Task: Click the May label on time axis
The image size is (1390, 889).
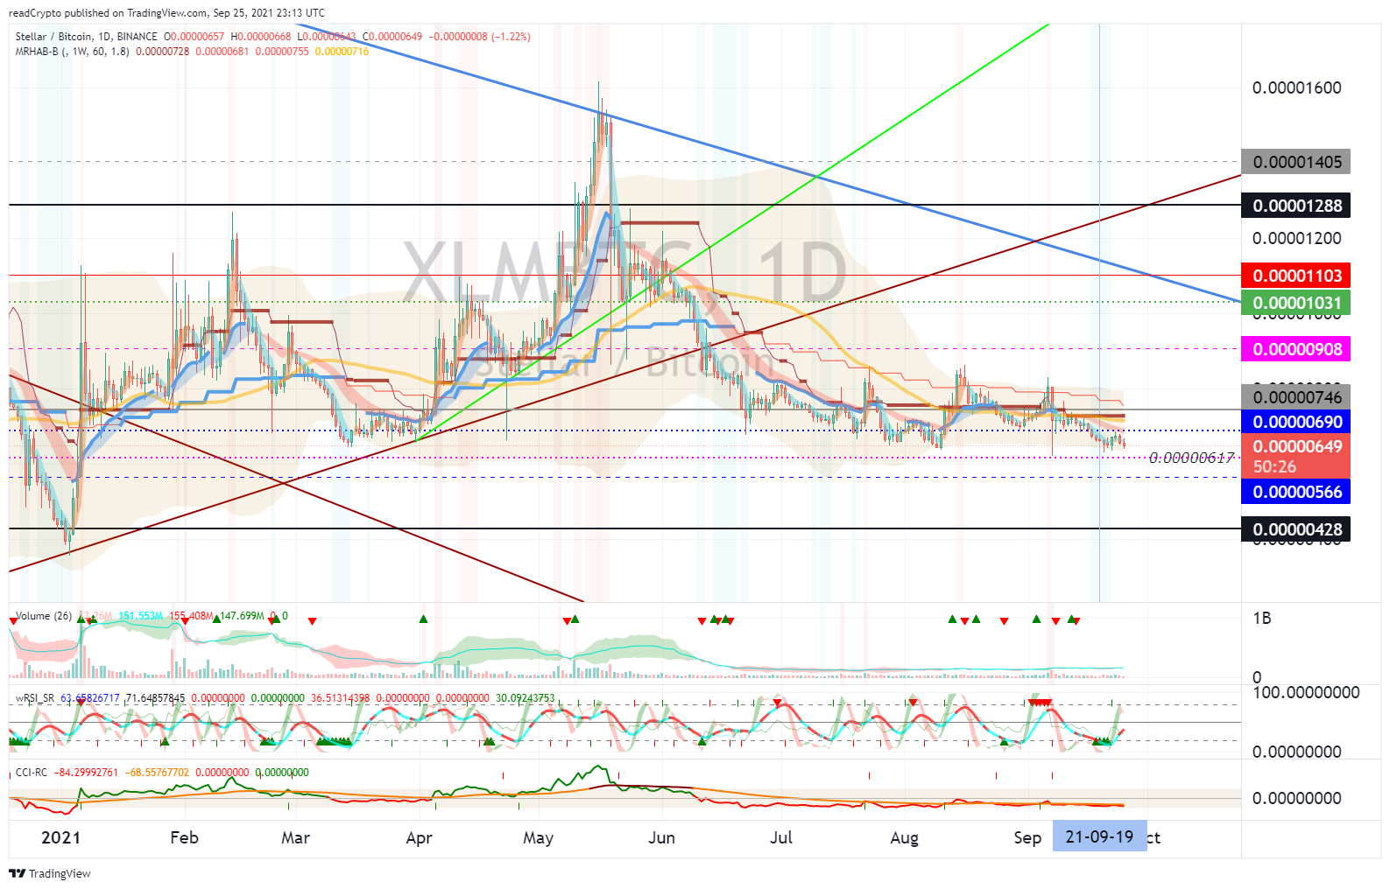Action: [x=539, y=837]
